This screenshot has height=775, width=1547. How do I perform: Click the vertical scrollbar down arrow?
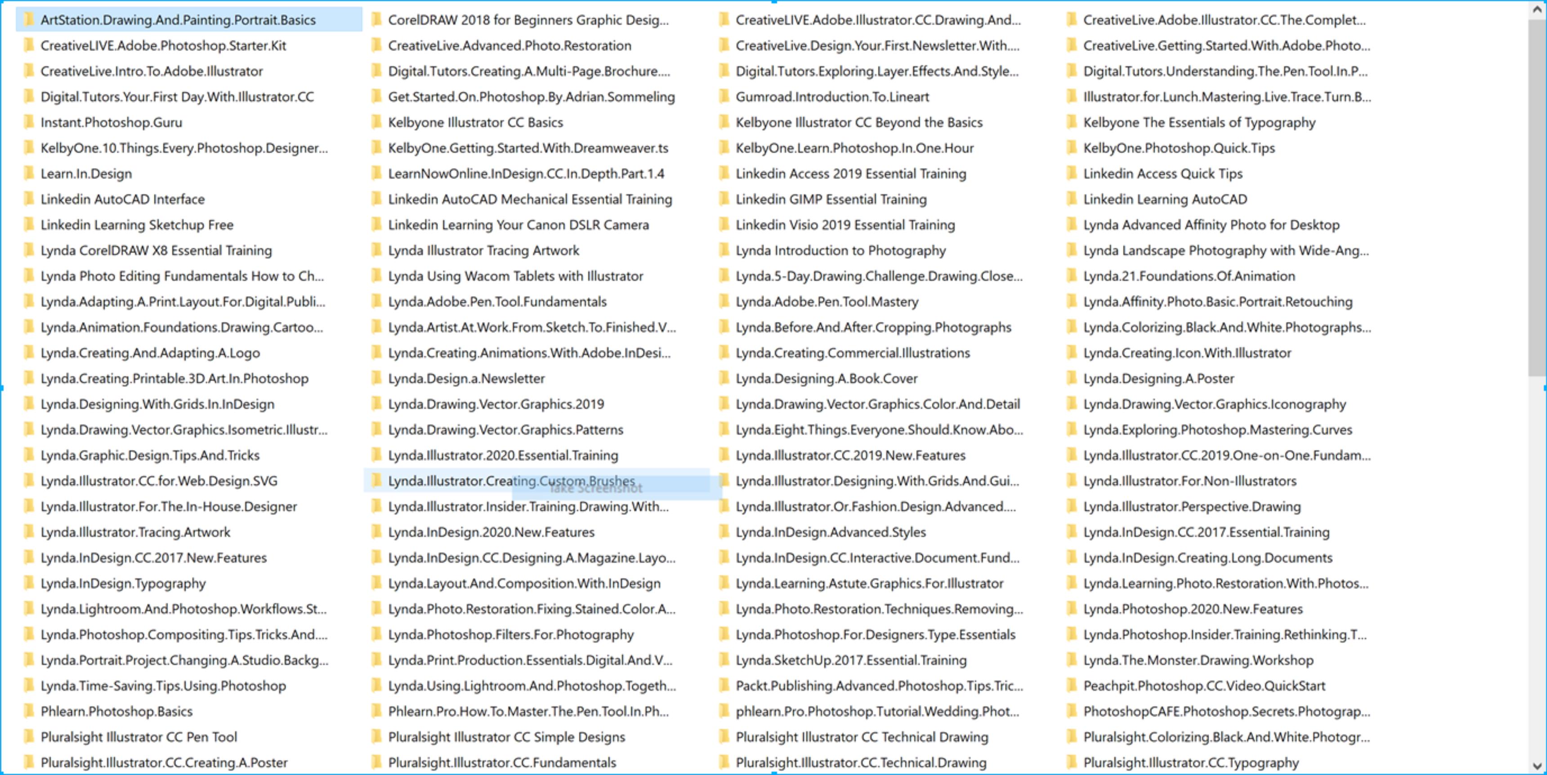(x=1538, y=766)
